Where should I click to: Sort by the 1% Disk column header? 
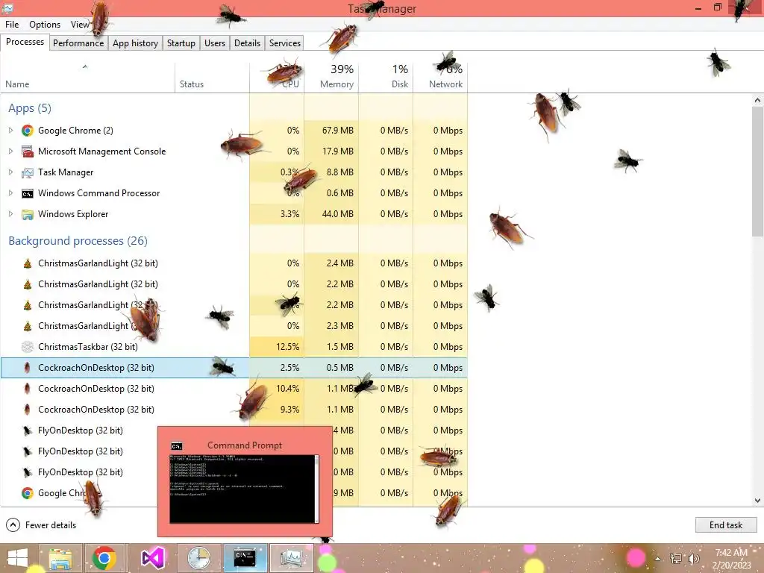coord(386,77)
